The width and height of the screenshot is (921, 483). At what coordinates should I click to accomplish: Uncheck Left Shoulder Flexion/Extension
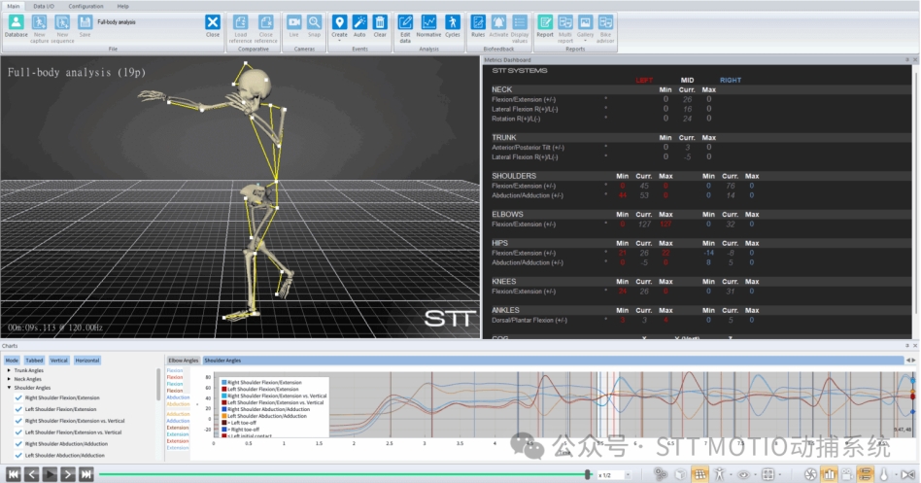click(x=18, y=409)
